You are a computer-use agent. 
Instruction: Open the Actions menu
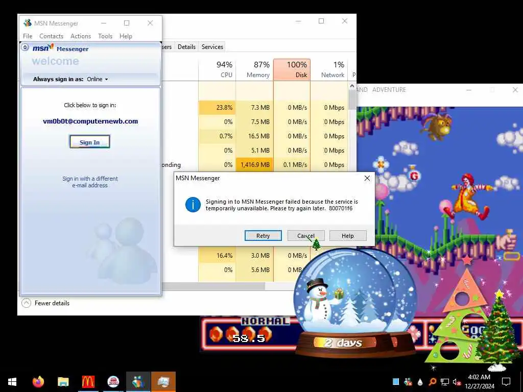point(81,36)
